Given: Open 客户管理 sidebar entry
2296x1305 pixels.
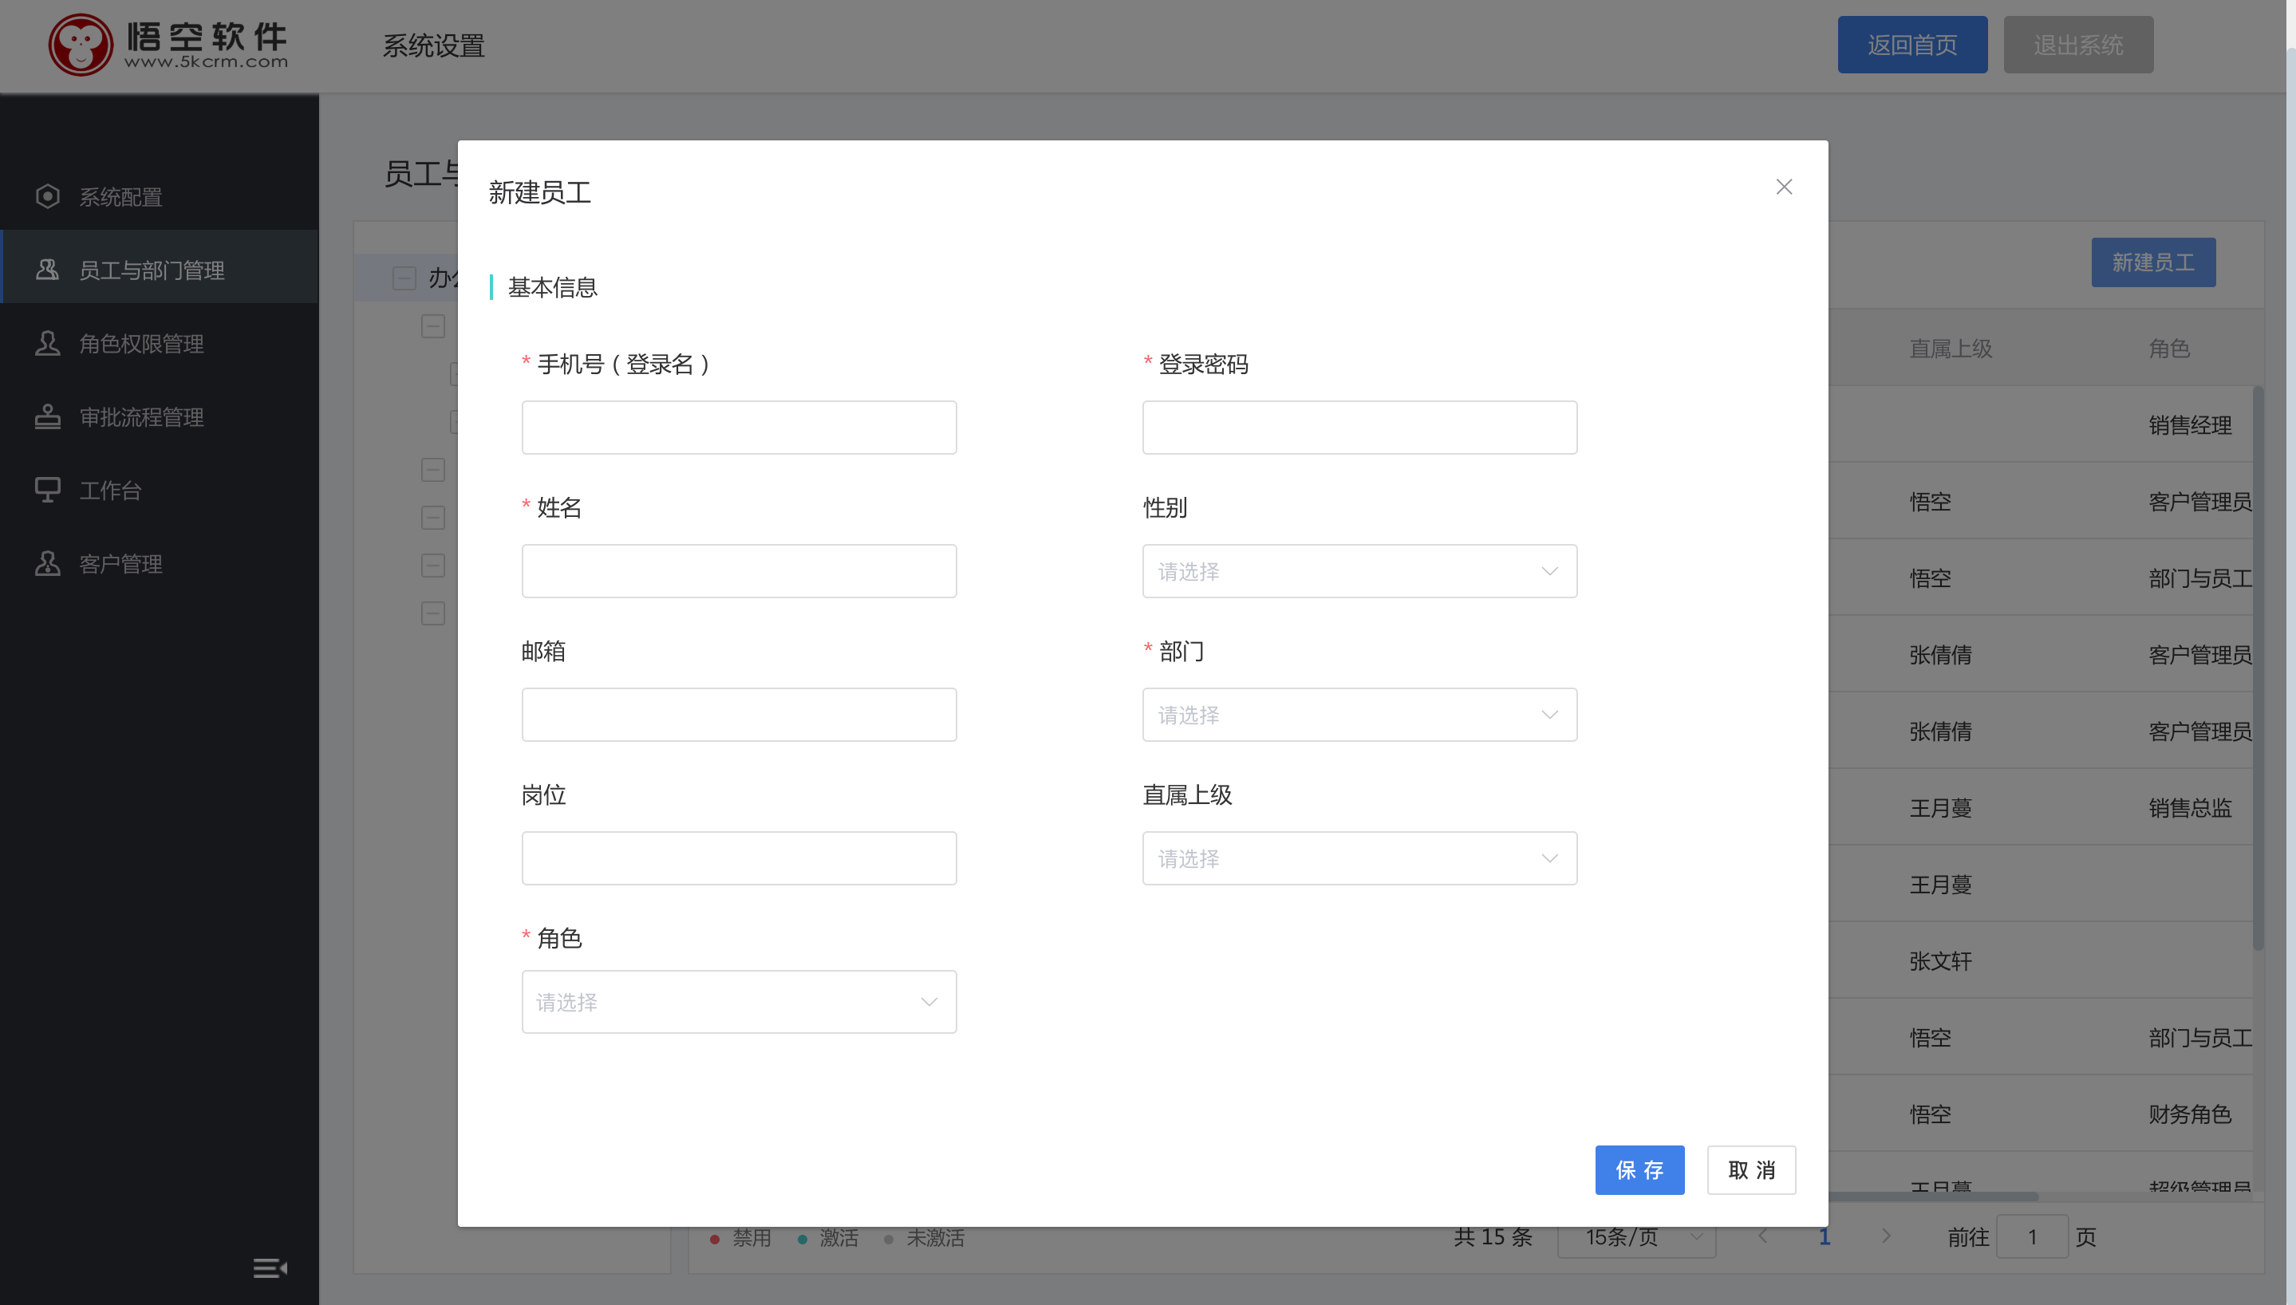Looking at the screenshot, I should (160, 564).
